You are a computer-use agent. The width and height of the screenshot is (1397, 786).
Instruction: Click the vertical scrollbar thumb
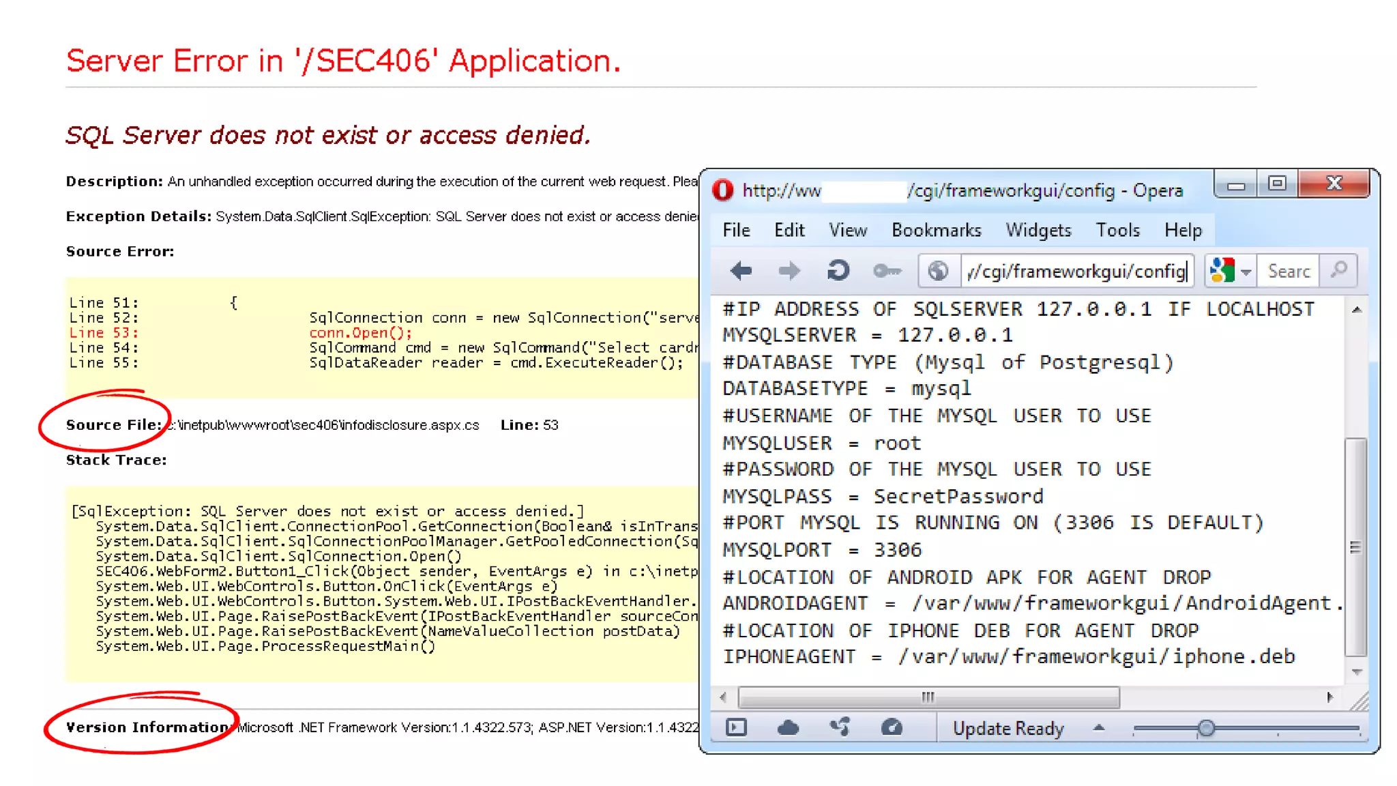click(1356, 547)
